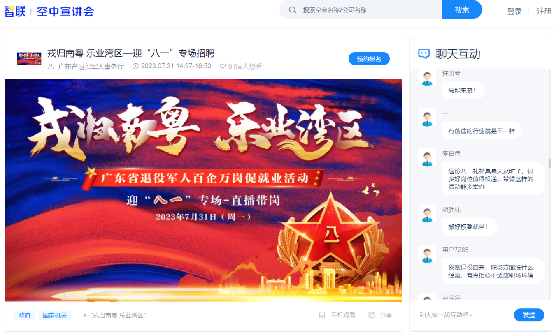Click the event thumbnail beside the title
Screen dimensions: 556x335
tap(29, 59)
